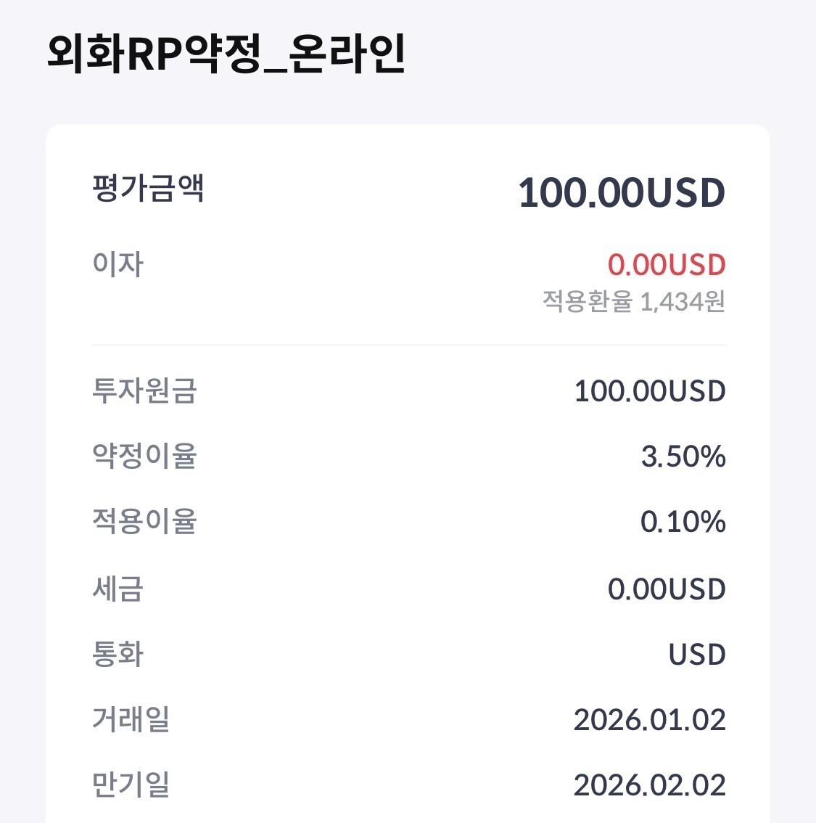Image resolution: width=816 pixels, height=823 pixels.
Task: Tap the 만기일 label
Action: [x=131, y=785]
